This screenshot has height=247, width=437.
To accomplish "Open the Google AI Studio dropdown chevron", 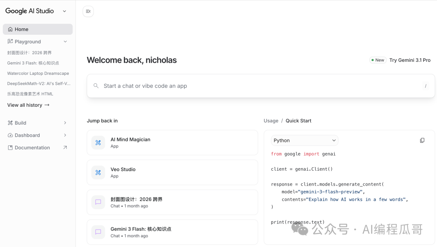I will tap(64, 11).
